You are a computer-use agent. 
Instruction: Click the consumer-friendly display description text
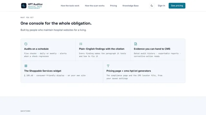click(x=55, y=75)
